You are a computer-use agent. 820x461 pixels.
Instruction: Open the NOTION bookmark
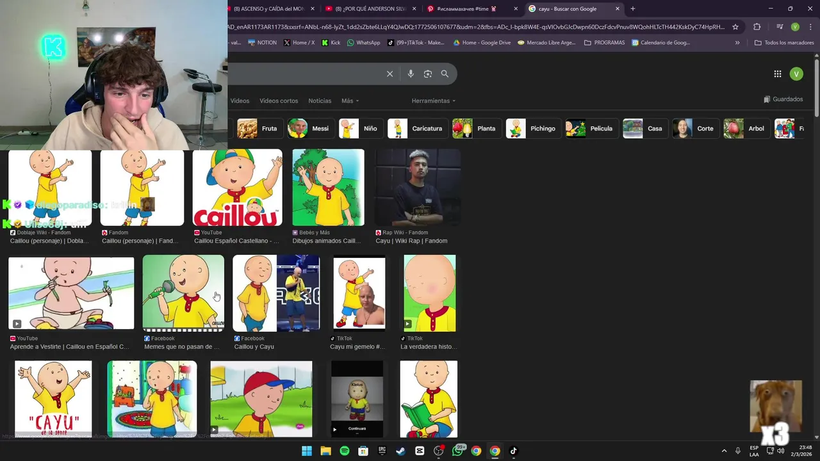262,43
